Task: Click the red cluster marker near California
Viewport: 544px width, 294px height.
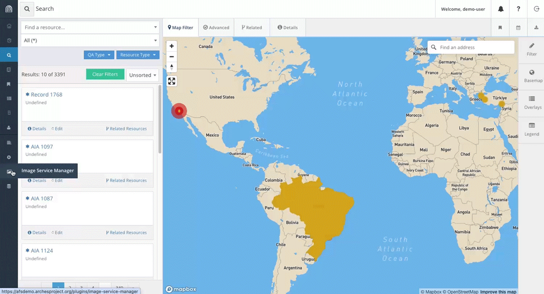Action: point(179,111)
